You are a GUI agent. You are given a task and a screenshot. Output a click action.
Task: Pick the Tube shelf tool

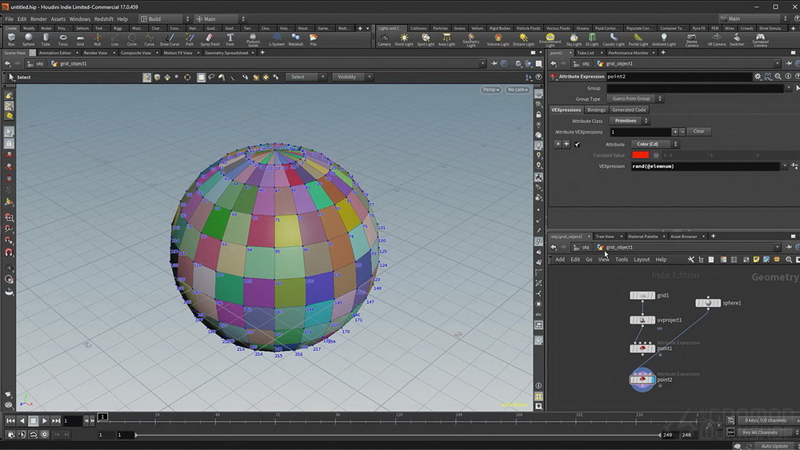click(x=46, y=40)
